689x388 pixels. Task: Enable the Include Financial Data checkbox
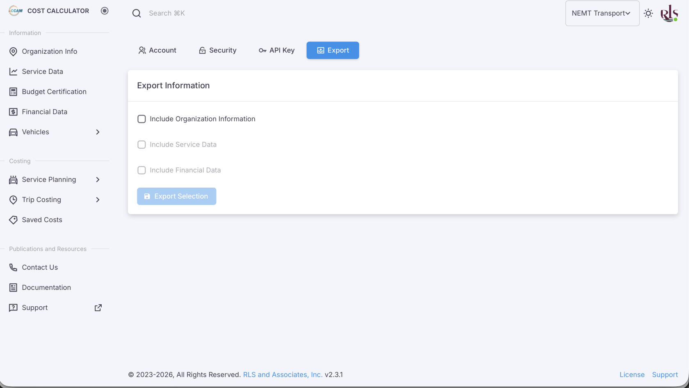tap(141, 170)
